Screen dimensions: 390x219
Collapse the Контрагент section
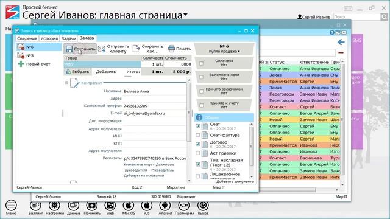pos(66,83)
